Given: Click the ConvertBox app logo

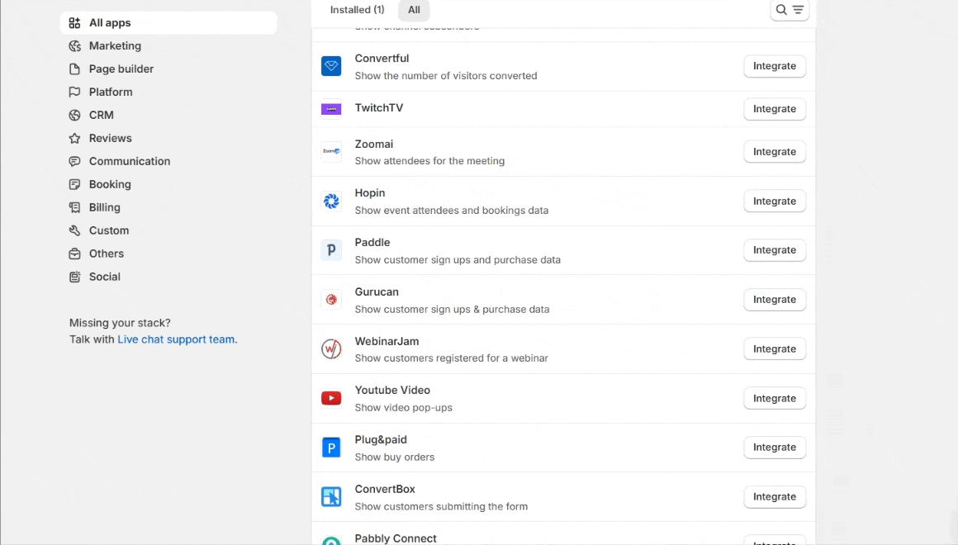Looking at the screenshot, I should pyautogui.click(x=331, y=497).
